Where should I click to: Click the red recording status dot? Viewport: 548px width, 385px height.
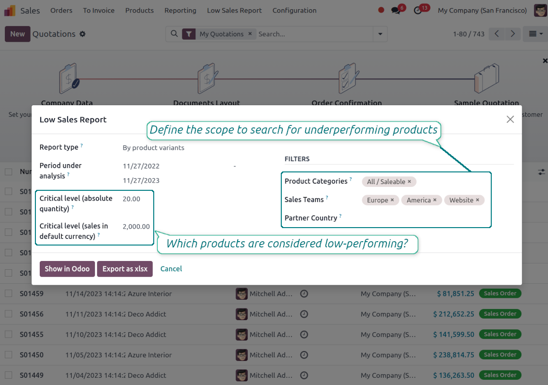pyautogui.click(x=381, y=10)
